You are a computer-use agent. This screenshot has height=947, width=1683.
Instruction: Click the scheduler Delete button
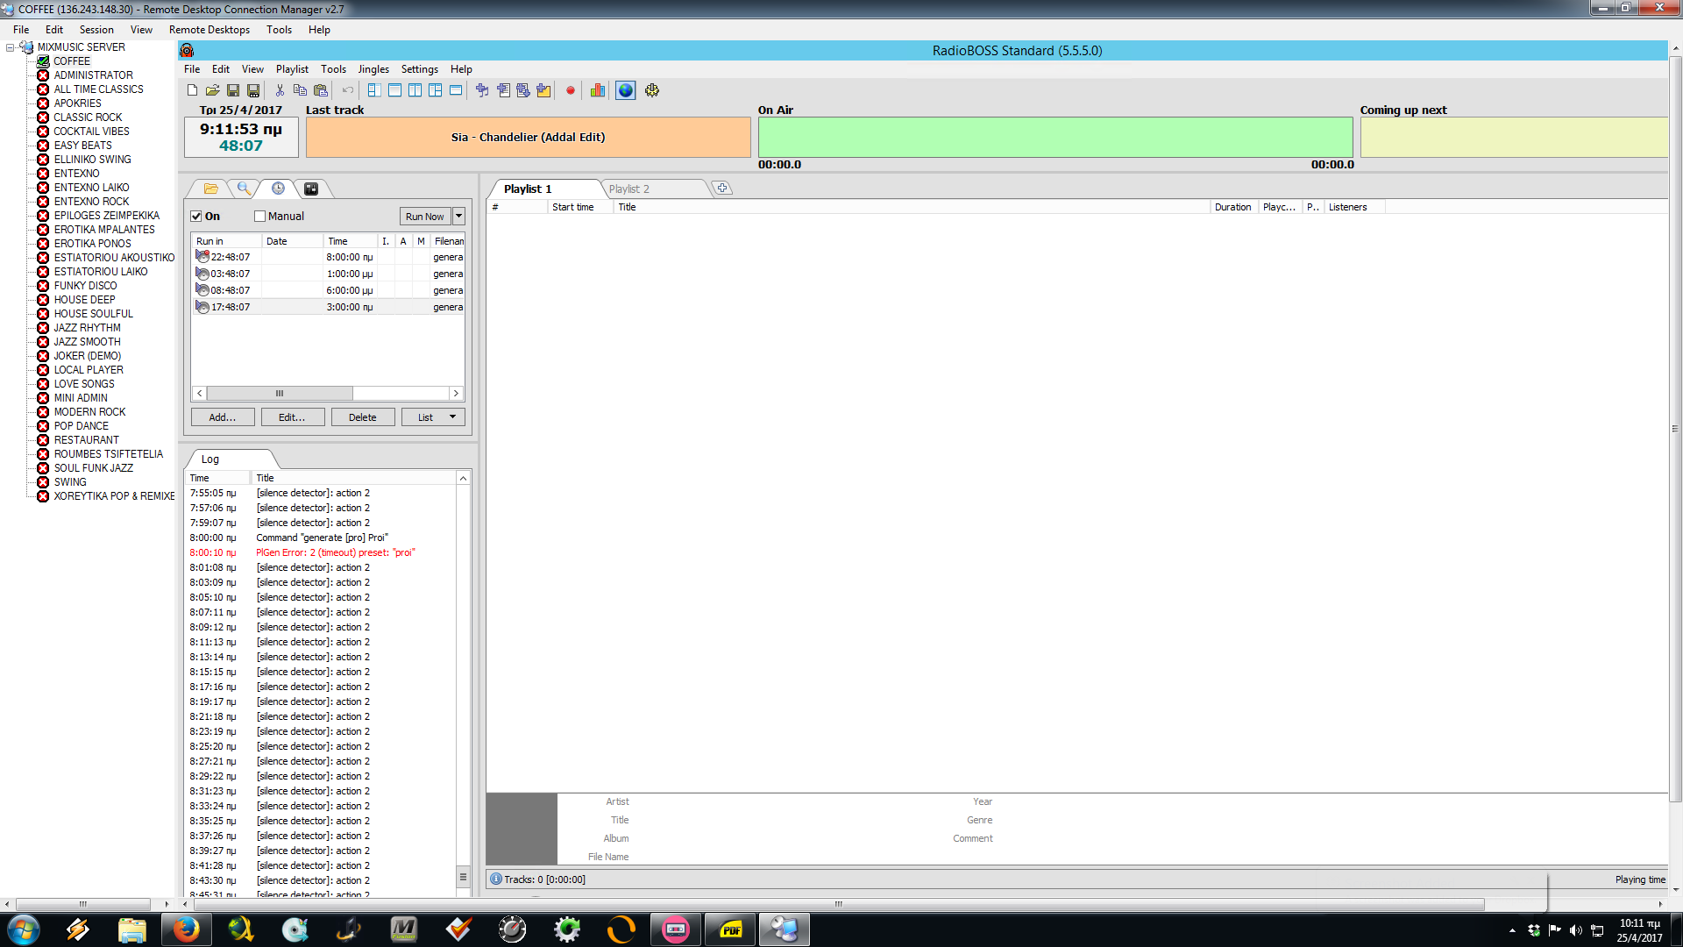click(363, 417)
